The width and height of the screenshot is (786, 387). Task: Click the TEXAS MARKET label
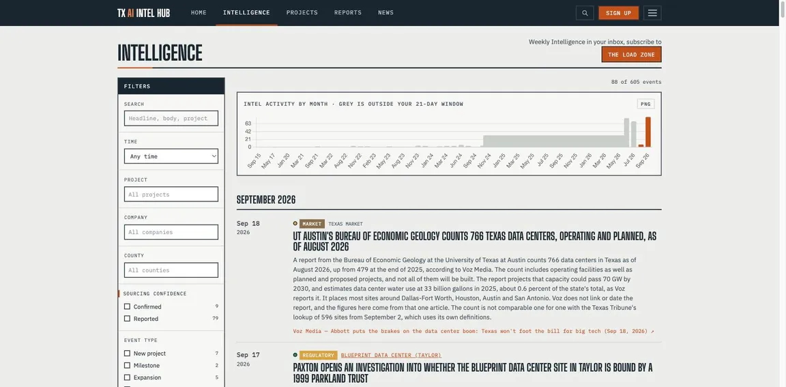[345, 224]
